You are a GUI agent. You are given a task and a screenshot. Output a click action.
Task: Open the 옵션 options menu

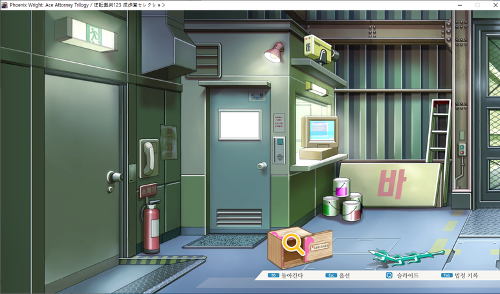click(x=338, y=275)
